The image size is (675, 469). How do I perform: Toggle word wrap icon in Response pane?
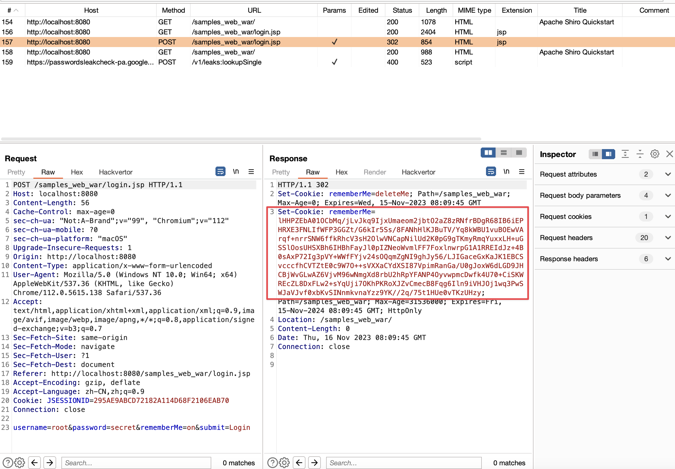click(x=491, y=172)
